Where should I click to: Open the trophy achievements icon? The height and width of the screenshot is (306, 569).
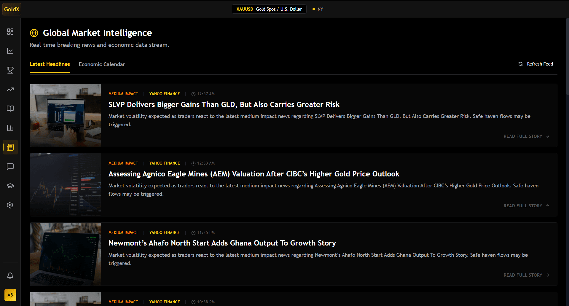pyautogui.click(x=10, y=70)
